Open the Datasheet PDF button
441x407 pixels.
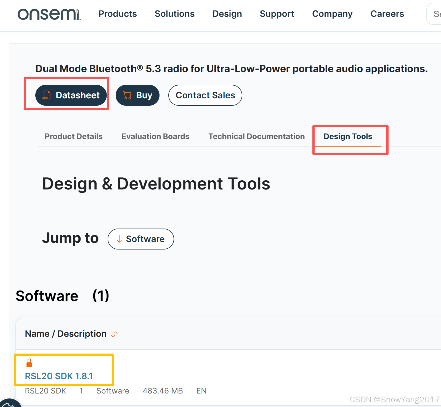[x=71, y=95]
